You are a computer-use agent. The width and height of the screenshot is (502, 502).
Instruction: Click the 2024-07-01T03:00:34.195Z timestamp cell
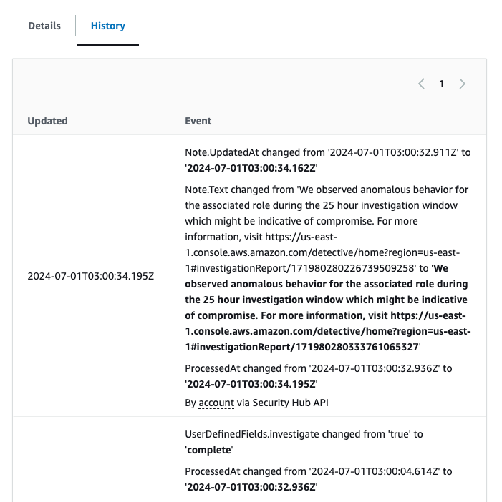[90, 275]
